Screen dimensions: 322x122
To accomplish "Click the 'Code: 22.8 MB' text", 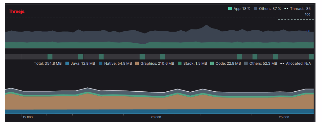I will click(228, 63).
